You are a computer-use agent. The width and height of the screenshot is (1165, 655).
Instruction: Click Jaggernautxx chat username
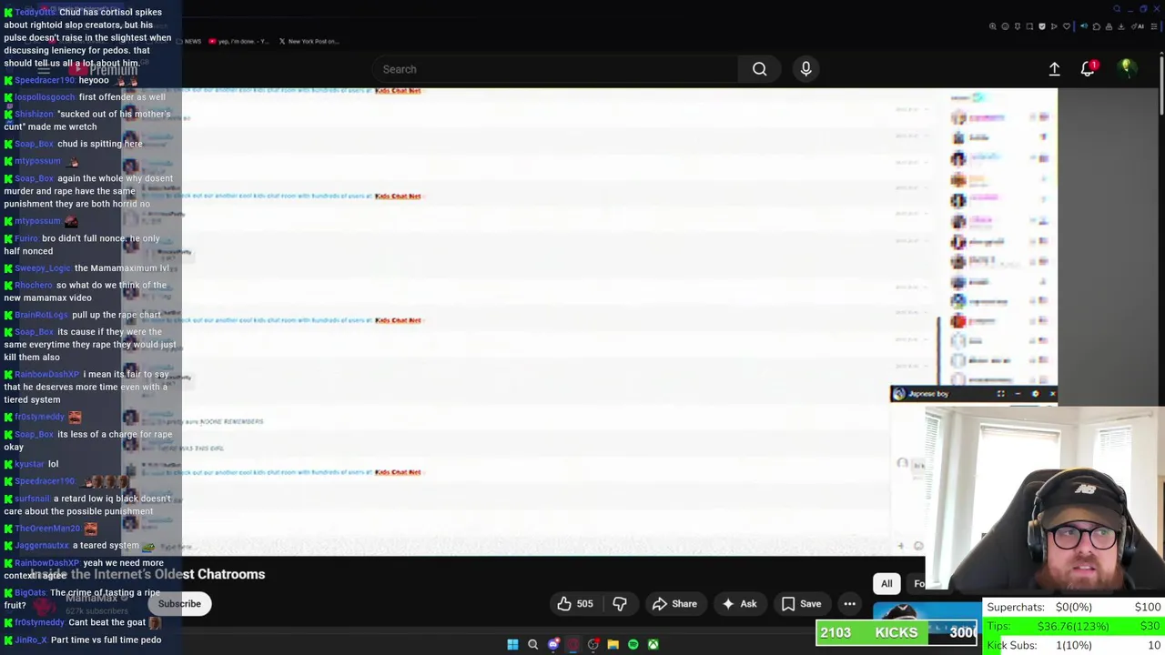42,546
